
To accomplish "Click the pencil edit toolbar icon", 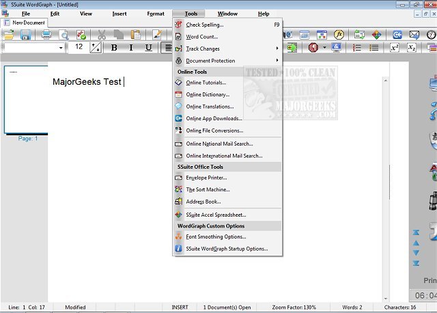I will [x=158, y=35].
